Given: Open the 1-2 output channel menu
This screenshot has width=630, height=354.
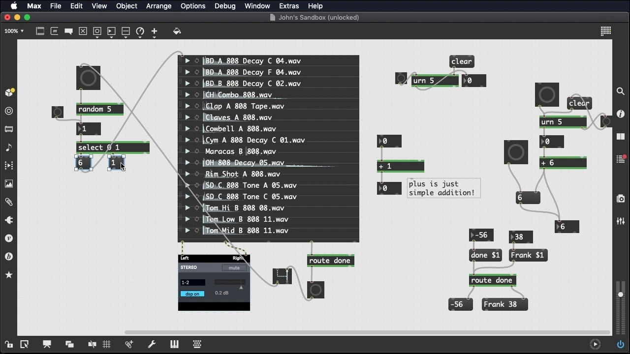Looking at the screenshot, I should point(193,282).
